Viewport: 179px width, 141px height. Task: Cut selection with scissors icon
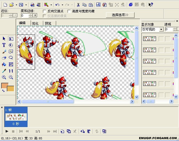78,5
